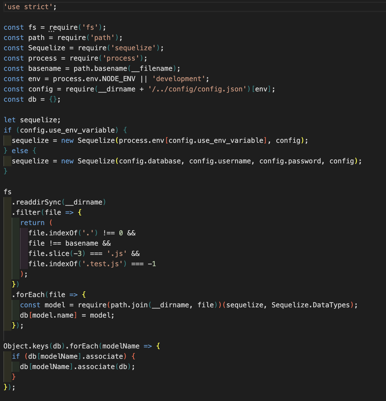Click 'let sequelize;' declaration
The height and width of the screenshot is (401, 386).
(32, 120)
